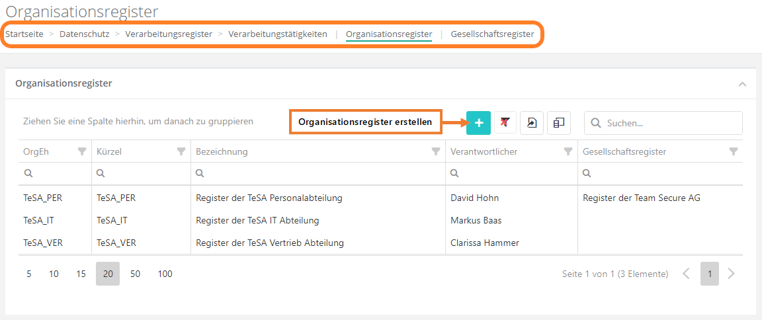Go to next page arrow
The image size is (762, 320).
(731, 274)
